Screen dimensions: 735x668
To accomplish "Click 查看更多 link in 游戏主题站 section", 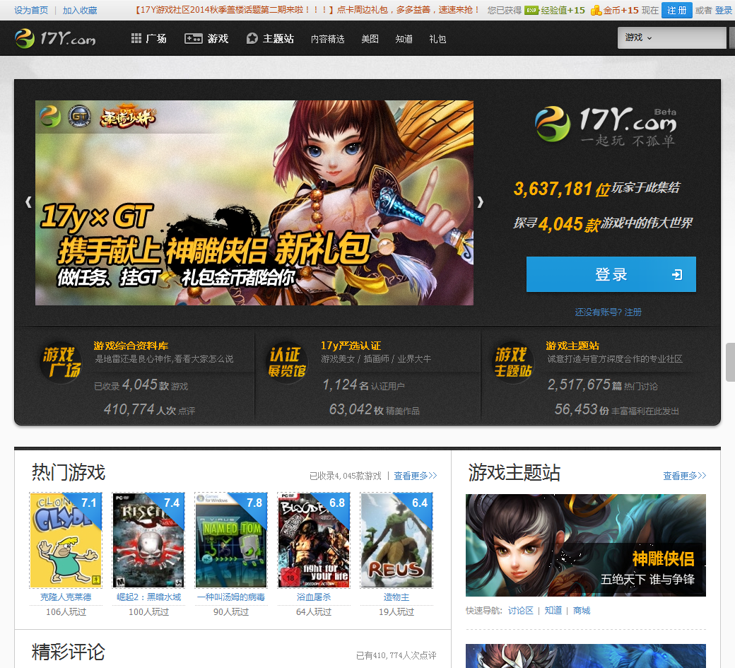I will point(684,476).
